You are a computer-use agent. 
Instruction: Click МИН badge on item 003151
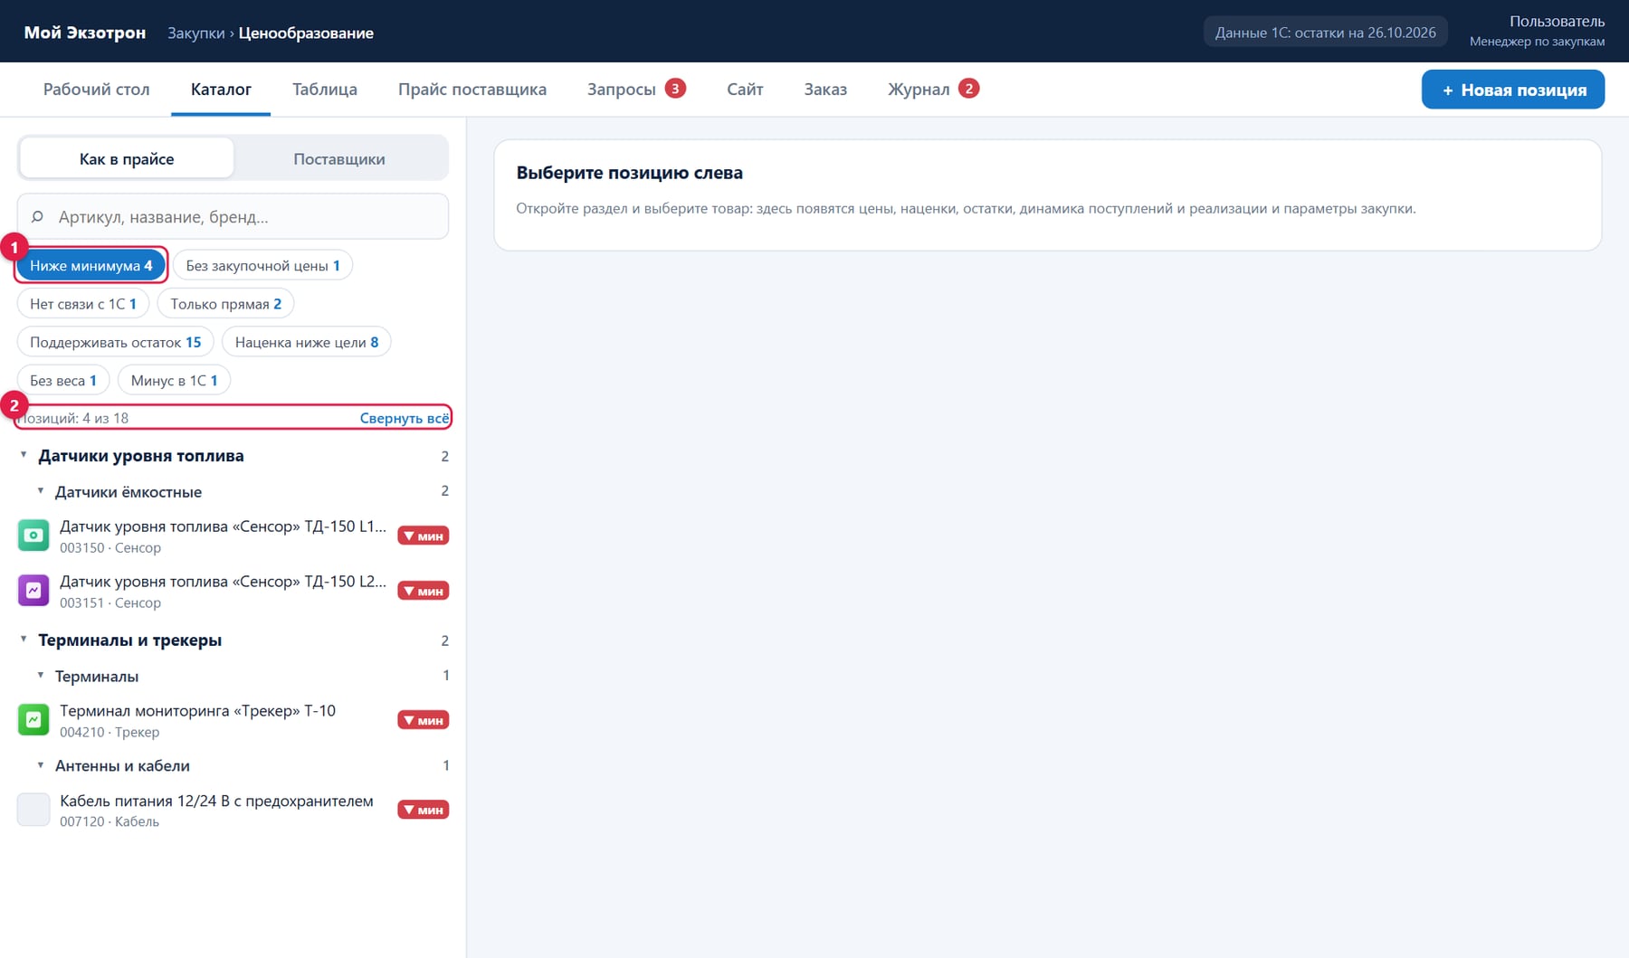(x=423, y=591)
